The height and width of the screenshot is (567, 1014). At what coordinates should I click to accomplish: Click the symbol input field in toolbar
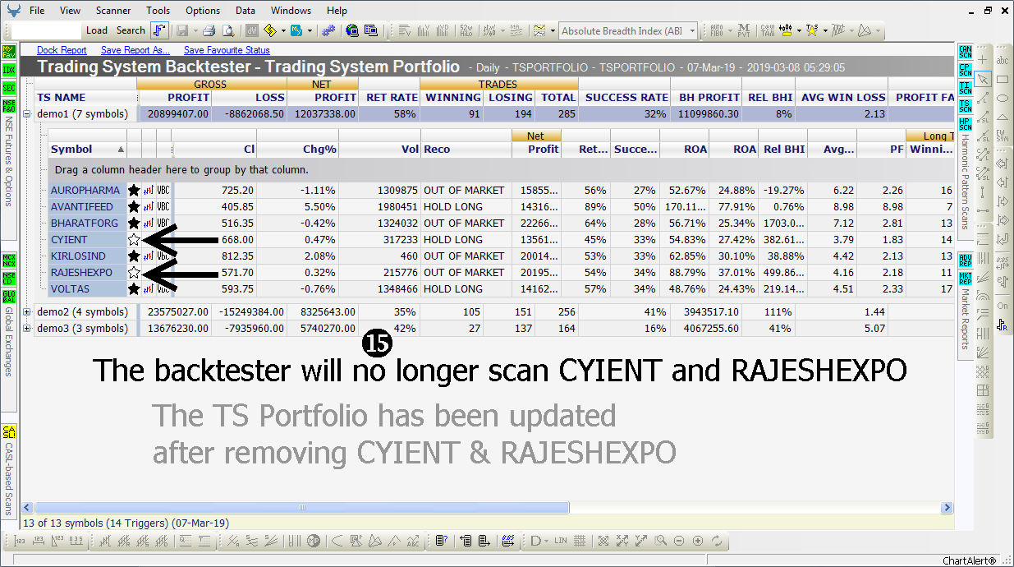click(47, 30)
